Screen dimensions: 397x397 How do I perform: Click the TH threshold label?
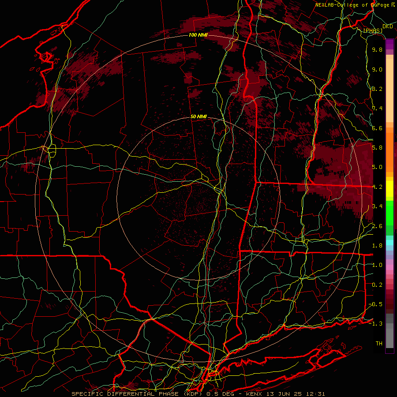pyautogui.click(x=379, y=344)
